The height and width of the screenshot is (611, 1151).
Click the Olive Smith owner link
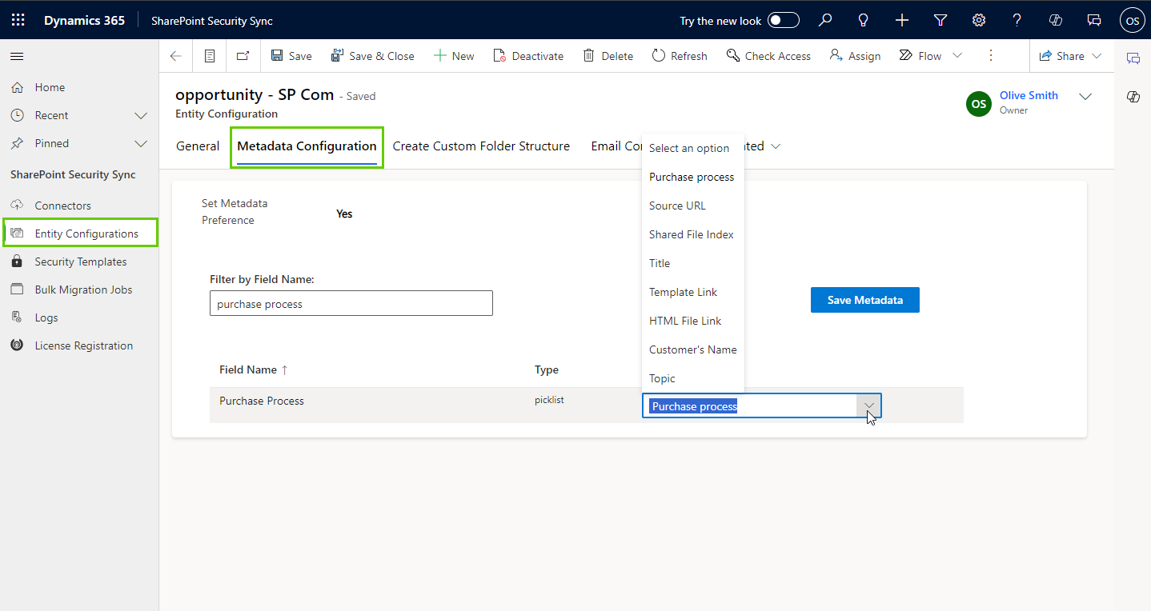[1029, 95]
